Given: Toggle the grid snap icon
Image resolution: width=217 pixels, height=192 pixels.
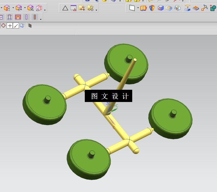Looking at the screenshot, I should point(30,26).
